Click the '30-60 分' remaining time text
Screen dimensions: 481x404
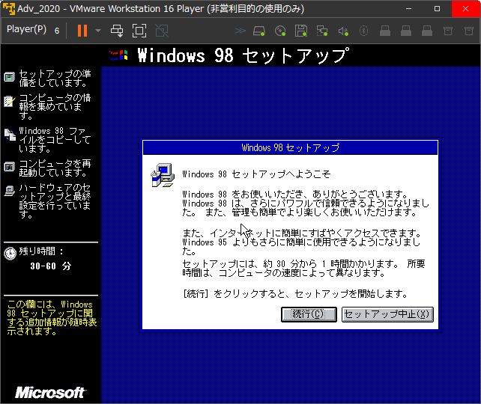(51, 266)
